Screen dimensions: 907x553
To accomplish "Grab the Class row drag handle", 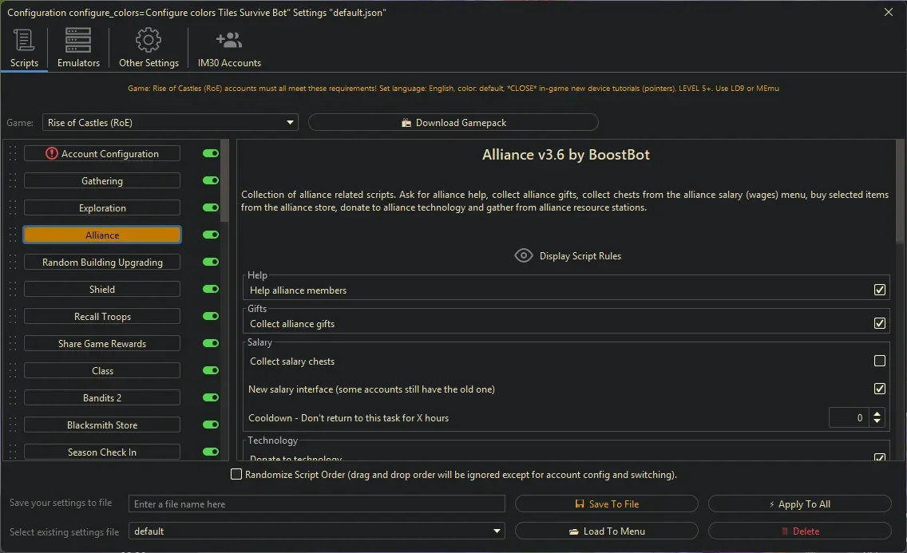I will point(13,371).
